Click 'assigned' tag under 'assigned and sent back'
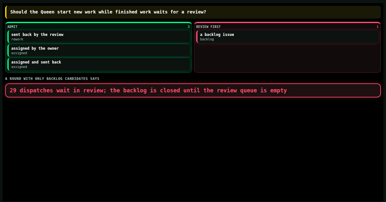The height and width of the screenshot is (202, 386). [19, 67]
